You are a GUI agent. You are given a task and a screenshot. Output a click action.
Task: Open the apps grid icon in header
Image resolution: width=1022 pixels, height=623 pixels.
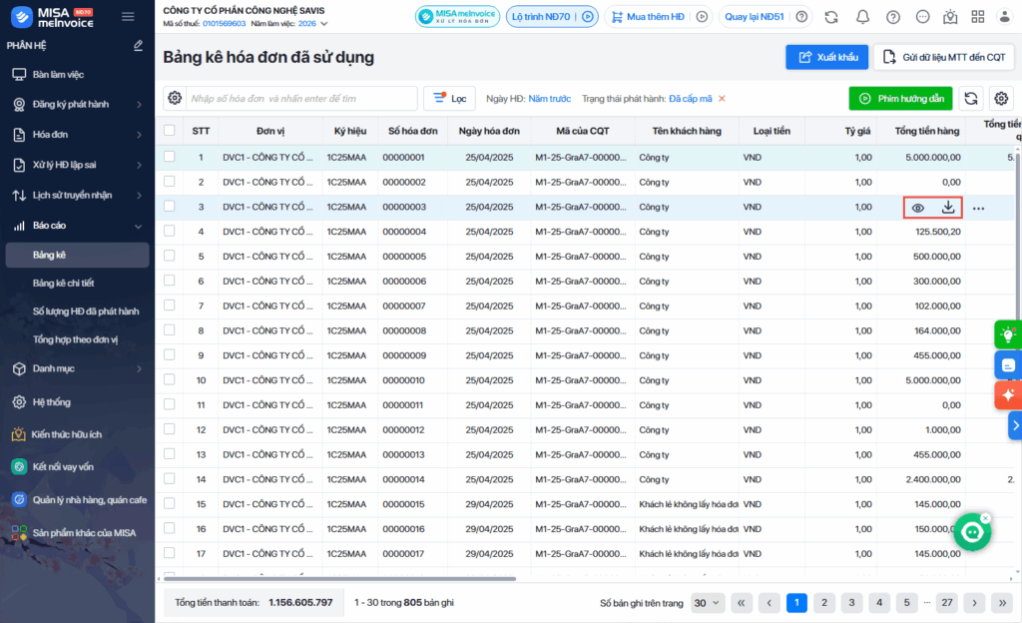coord(977,17)
